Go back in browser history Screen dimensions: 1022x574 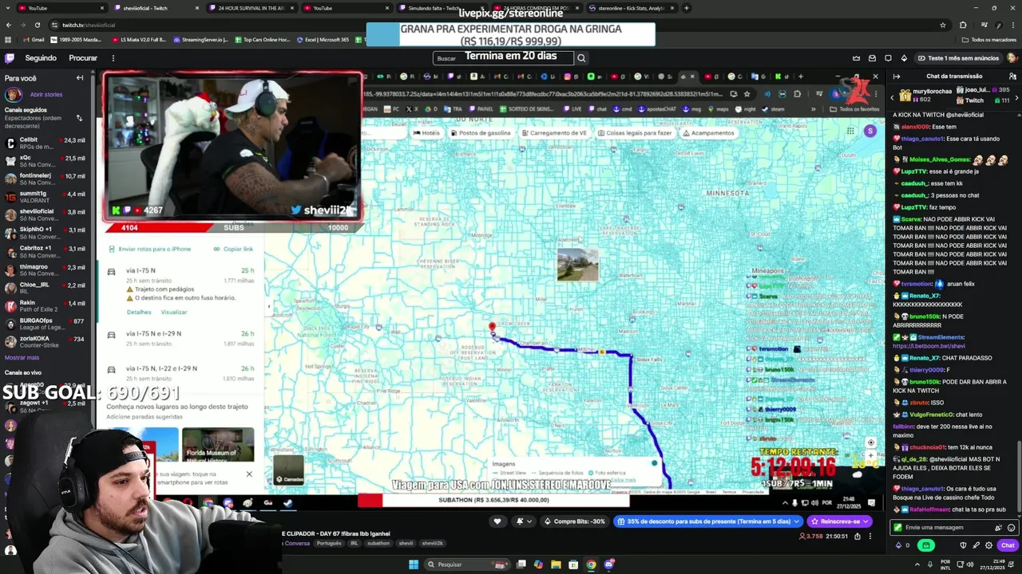click(x=8, y=25)
